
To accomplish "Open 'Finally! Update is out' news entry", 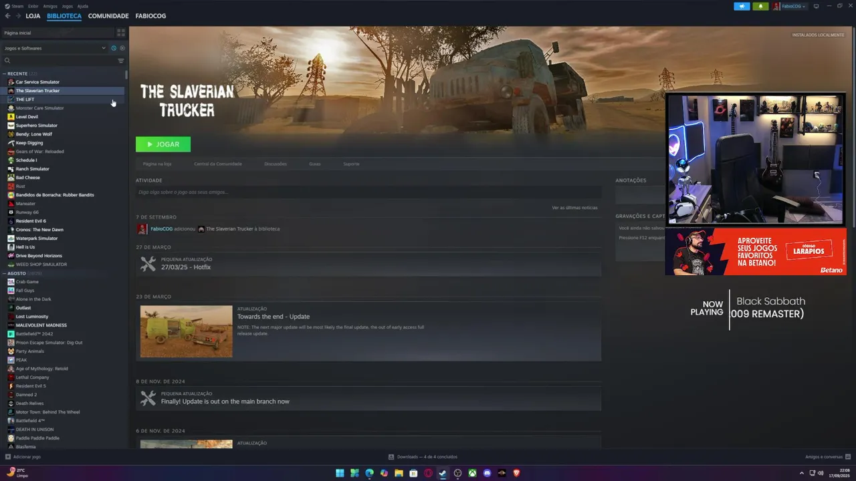I will tap(368, 399).
